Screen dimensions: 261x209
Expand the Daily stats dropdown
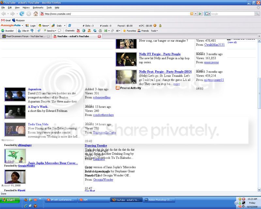(65, 25)
